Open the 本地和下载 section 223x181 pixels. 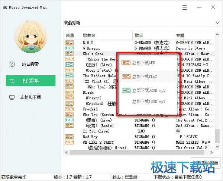point(30,97)
